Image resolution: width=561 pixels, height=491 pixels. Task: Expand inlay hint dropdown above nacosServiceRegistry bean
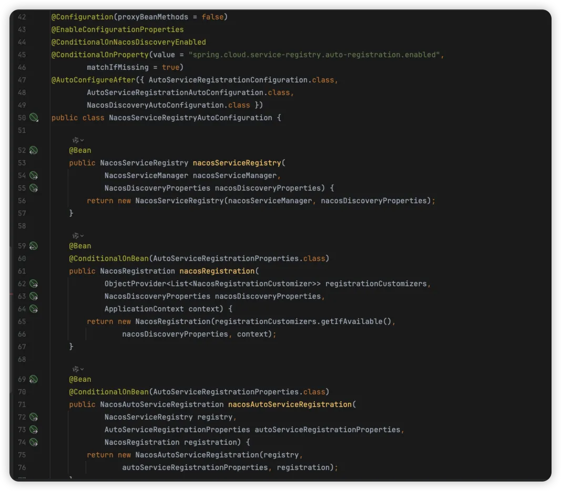78,140
